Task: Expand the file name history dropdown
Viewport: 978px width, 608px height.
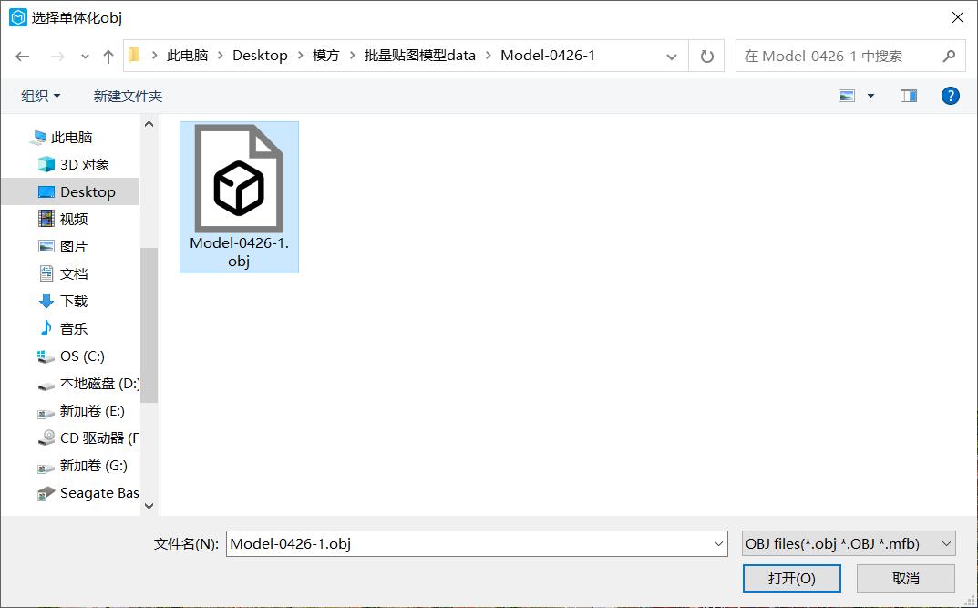Action: pyautogui.click(x=718, y=544)
